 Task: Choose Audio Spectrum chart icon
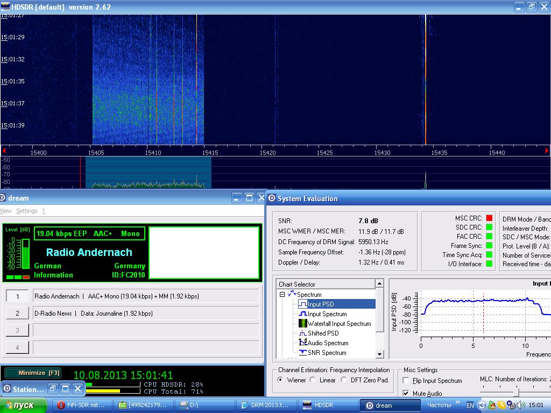coord(302,343)
